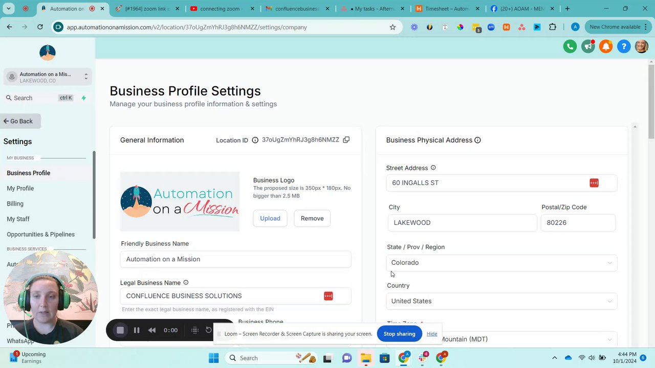Click Stop sharing in the Loom bar

399,334
